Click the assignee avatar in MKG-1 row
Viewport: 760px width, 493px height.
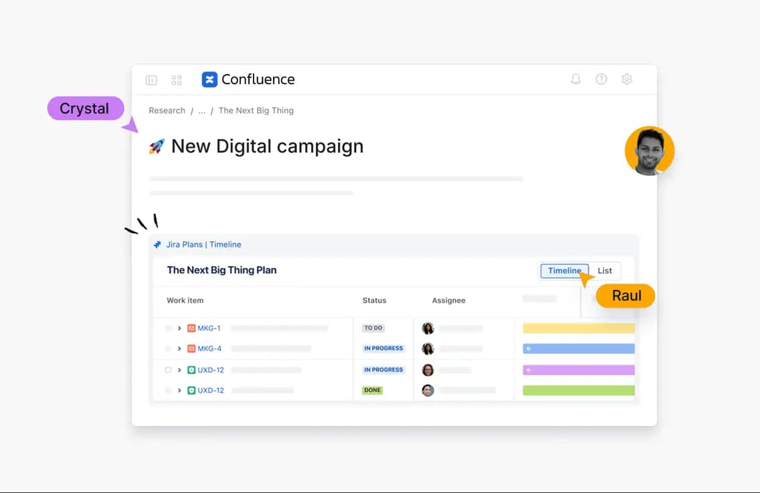click(427, 328)
